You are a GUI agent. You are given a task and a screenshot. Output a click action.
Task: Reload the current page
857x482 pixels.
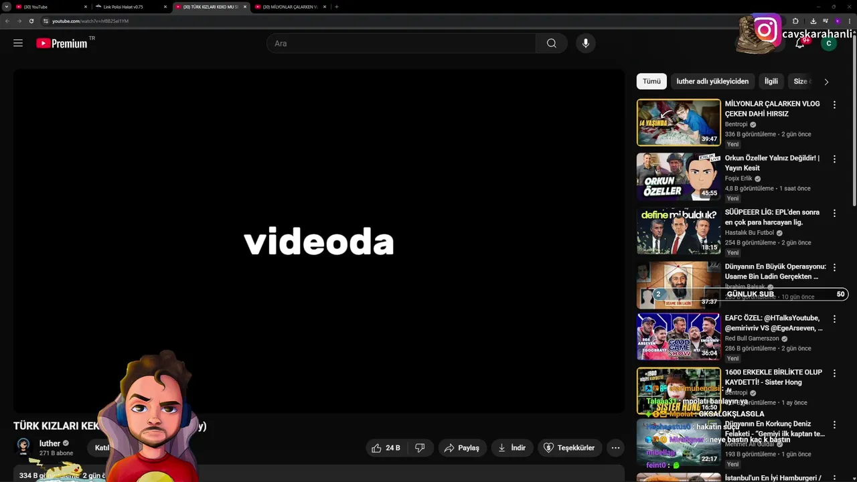click(x=31, y=21)
